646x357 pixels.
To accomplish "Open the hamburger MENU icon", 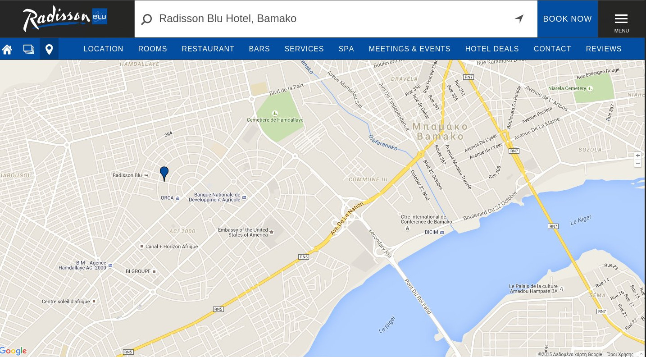I will (621, 19).
